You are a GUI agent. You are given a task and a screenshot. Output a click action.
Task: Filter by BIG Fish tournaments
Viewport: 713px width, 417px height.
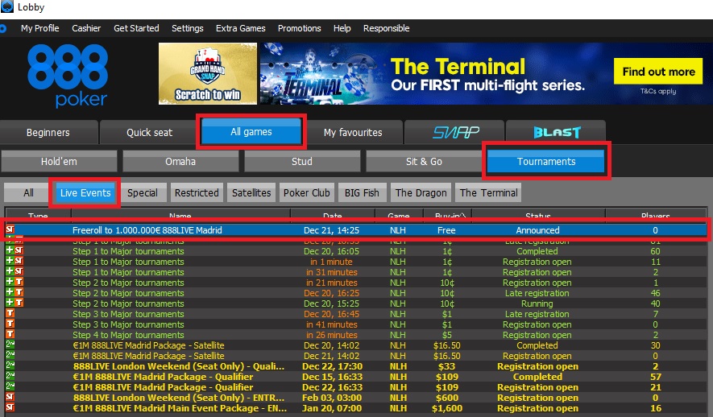tap(362, 193)
